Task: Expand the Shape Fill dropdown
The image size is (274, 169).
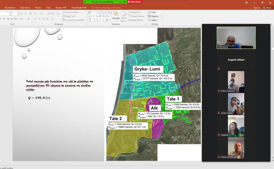Action: coord(135,12)
